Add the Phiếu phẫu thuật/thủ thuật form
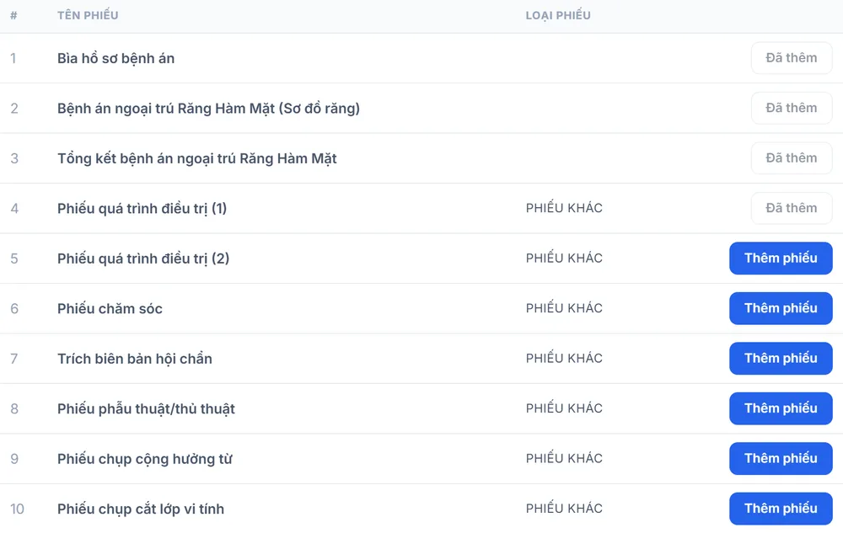The width and height of the screenshot is (843, 533). tap(781, 408)
